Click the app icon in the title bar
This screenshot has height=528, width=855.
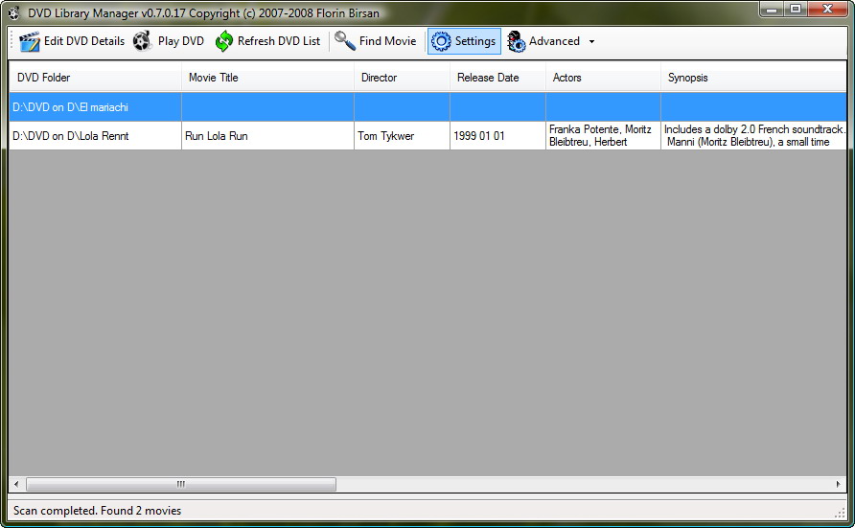[x=13, y=13]
